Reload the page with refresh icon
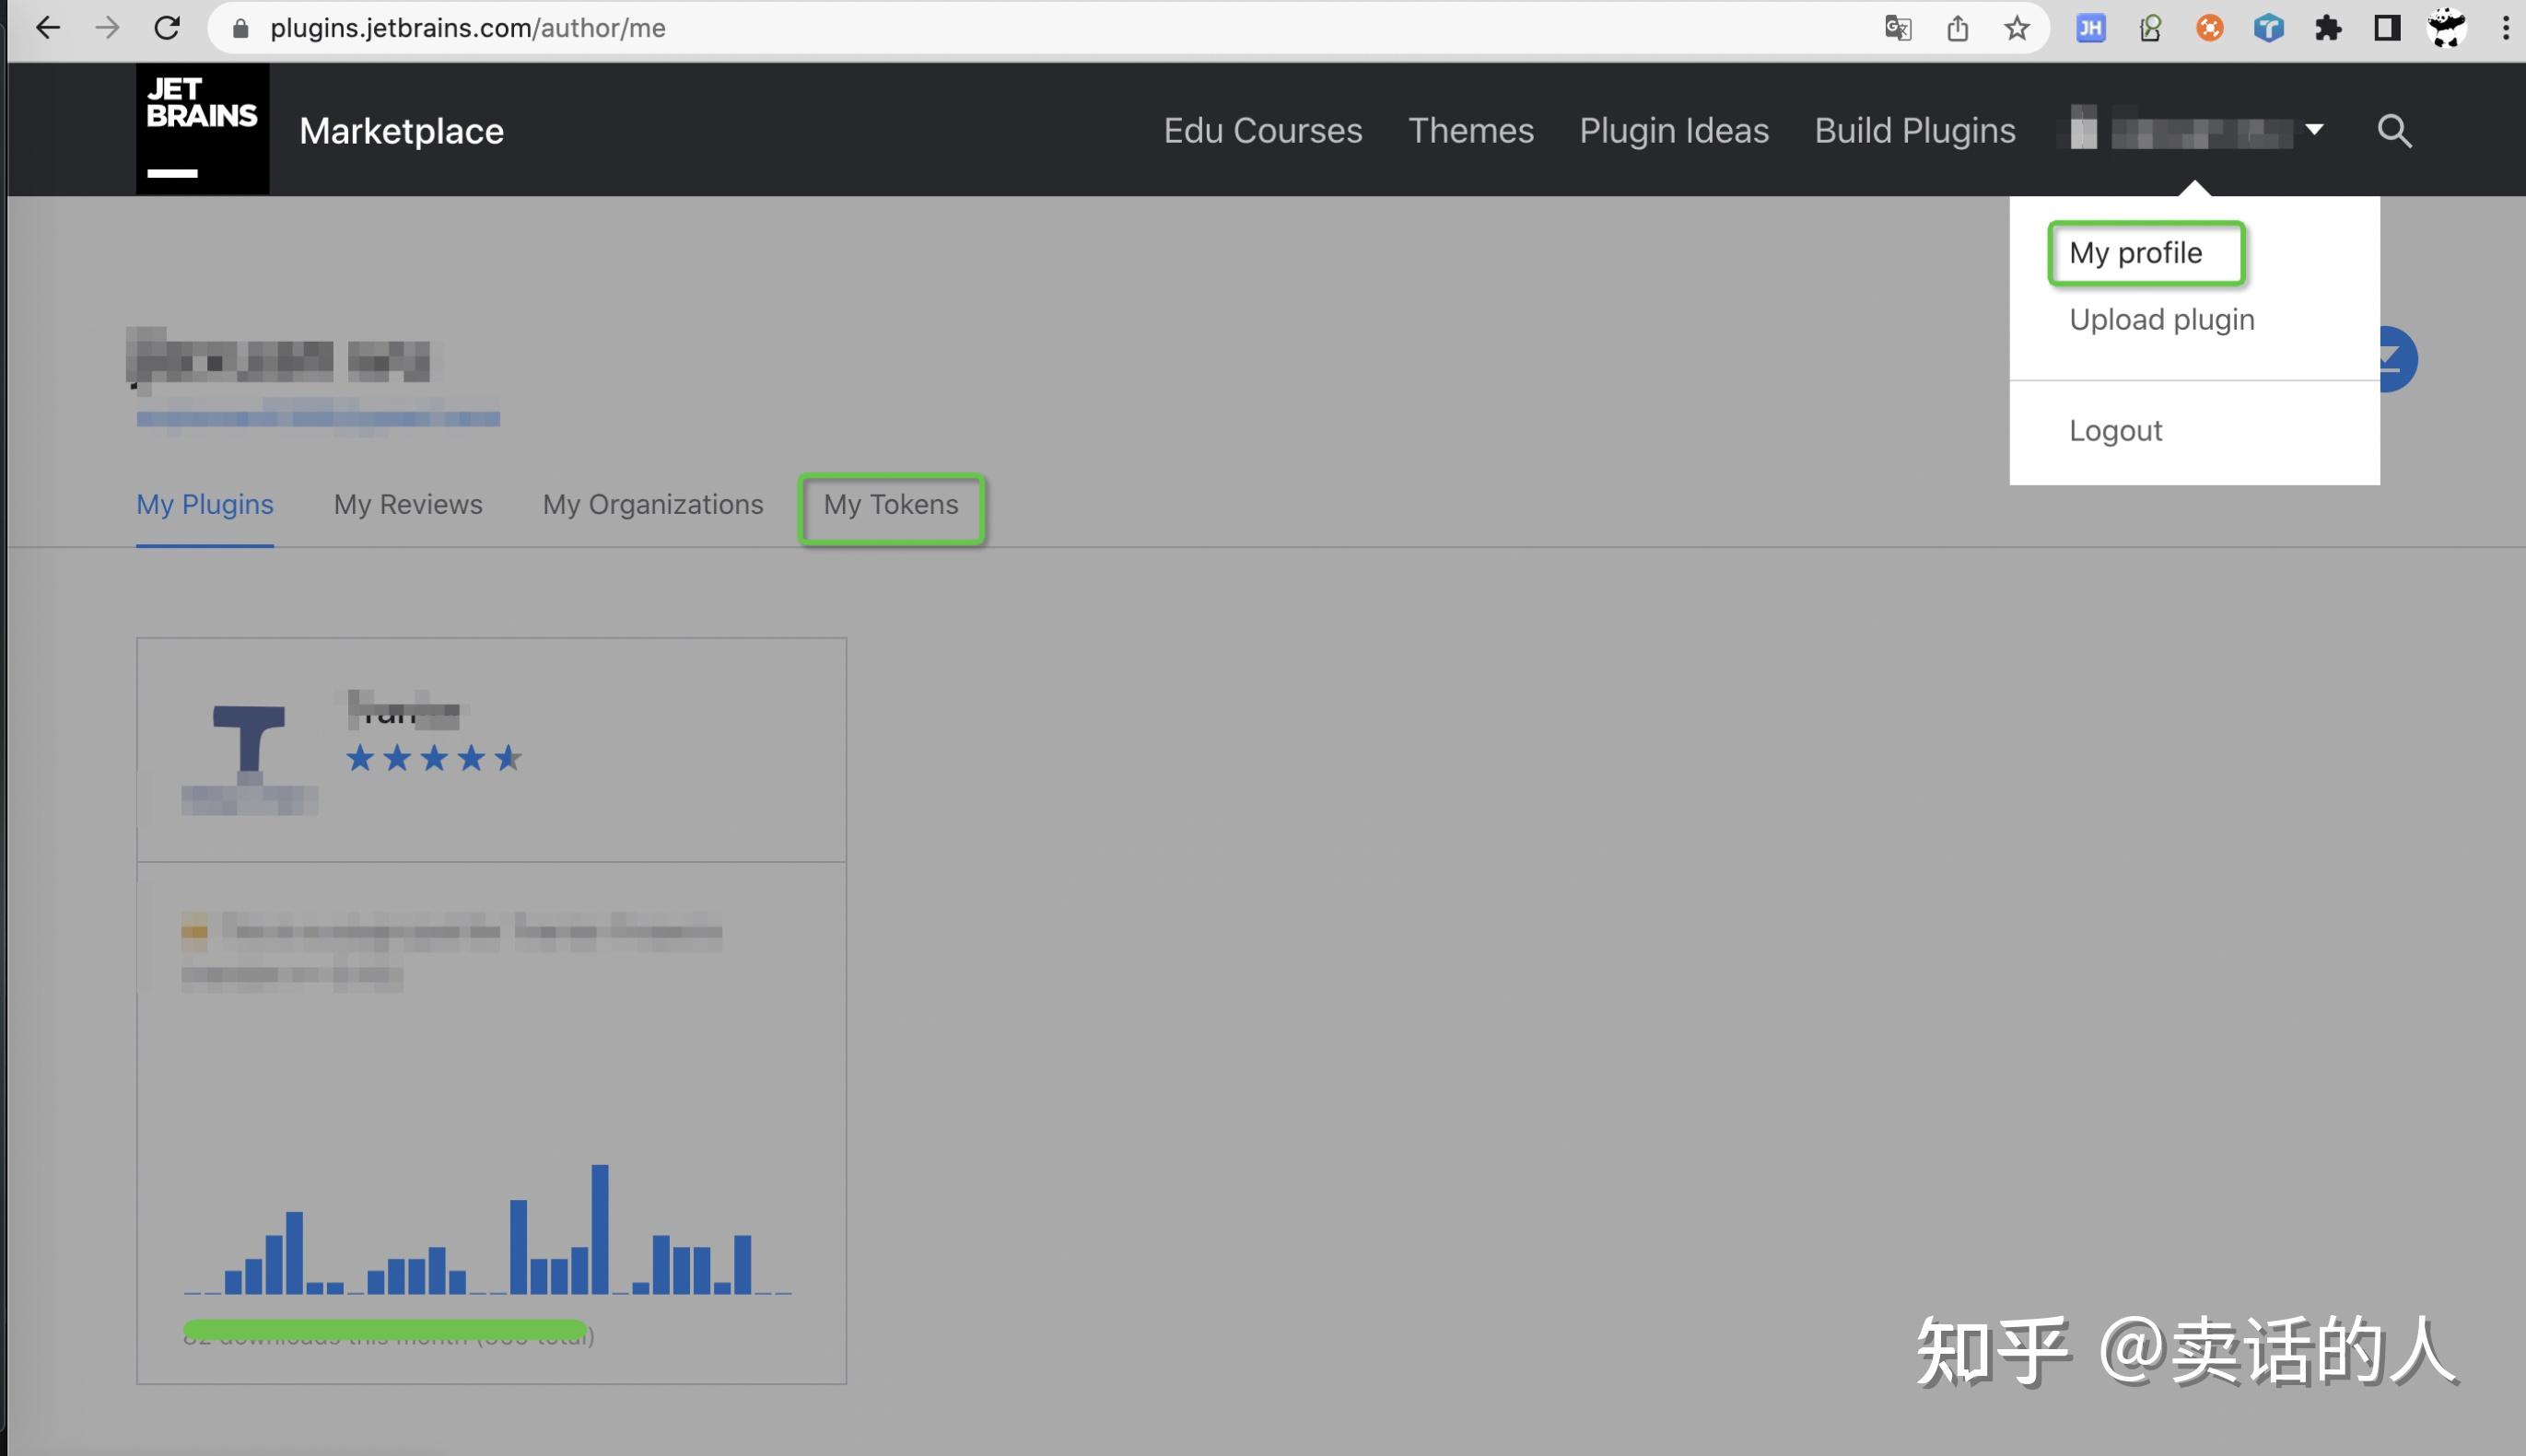2526x1456 pixels. click(x=167, y=28)
